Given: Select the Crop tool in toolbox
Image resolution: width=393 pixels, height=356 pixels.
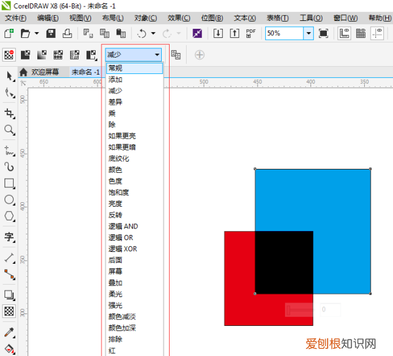Looking at the screenshot, I should (9, 114).
